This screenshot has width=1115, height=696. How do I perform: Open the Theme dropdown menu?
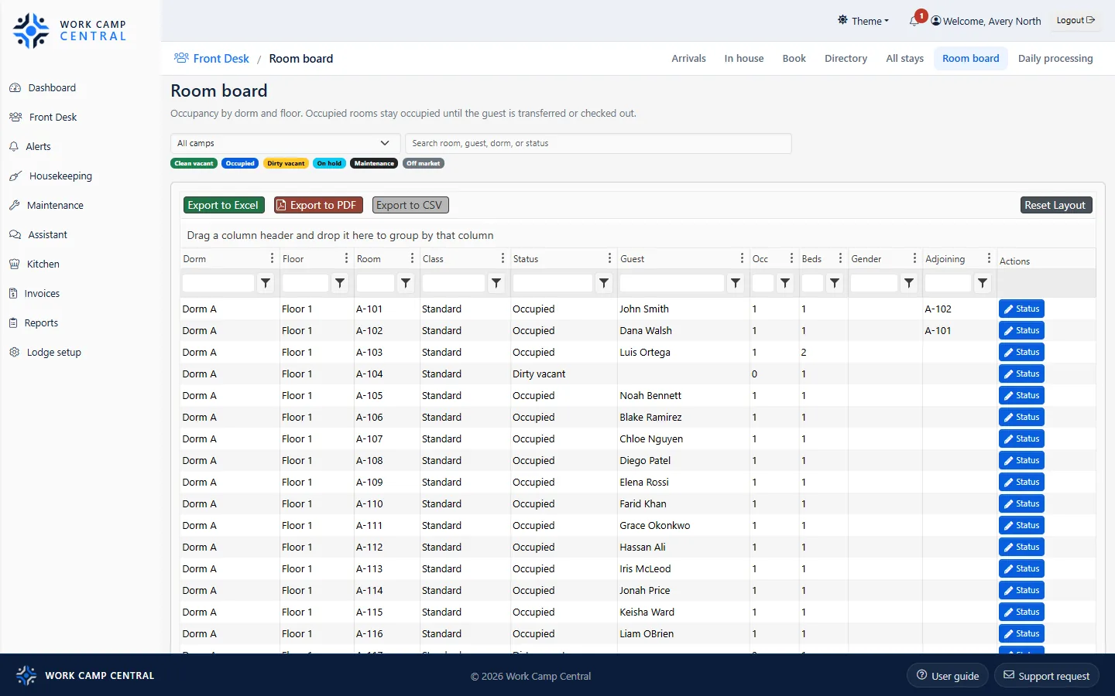pos(863,21)
